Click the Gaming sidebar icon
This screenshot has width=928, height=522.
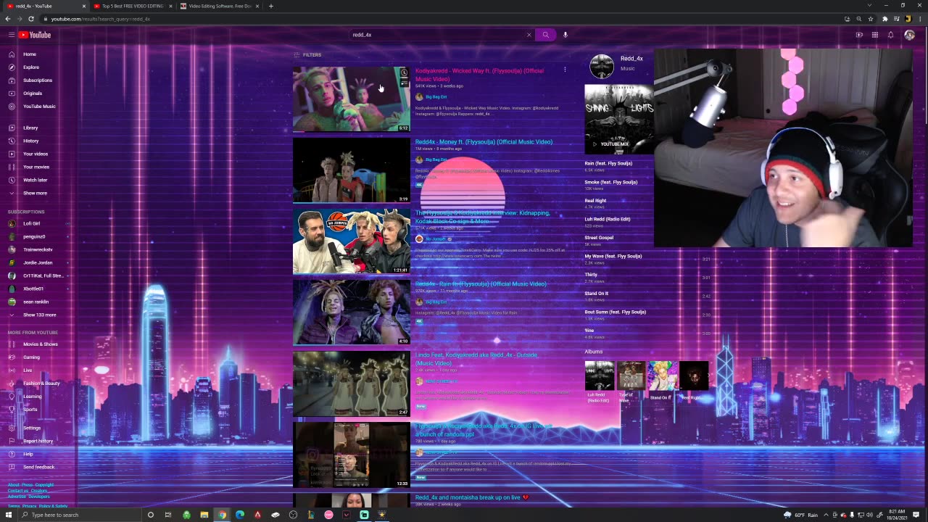coord(12,357)
